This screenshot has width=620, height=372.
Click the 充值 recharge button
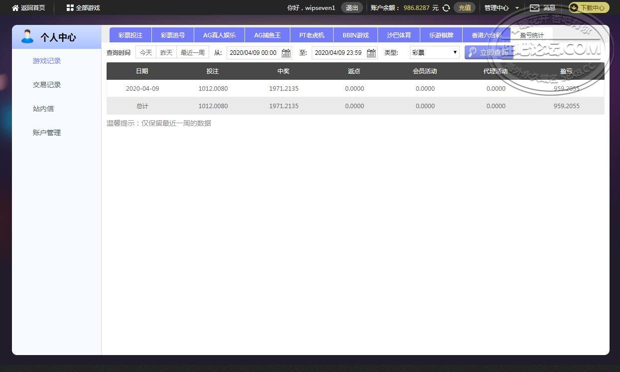tap(465, 8)
